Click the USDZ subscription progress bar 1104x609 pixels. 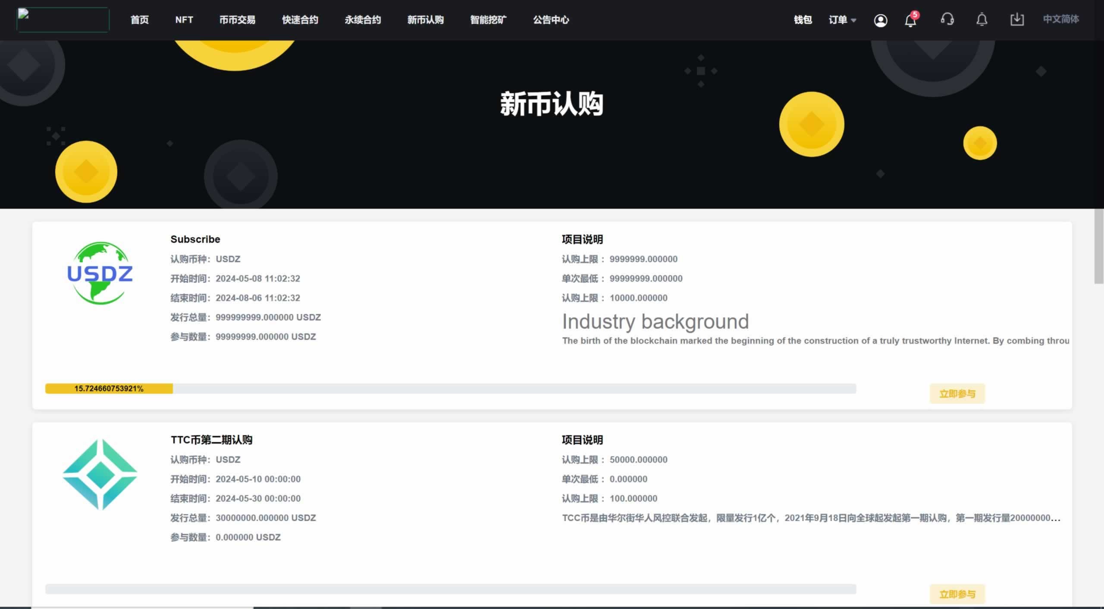pyautogui.click(x=450, y=389)
